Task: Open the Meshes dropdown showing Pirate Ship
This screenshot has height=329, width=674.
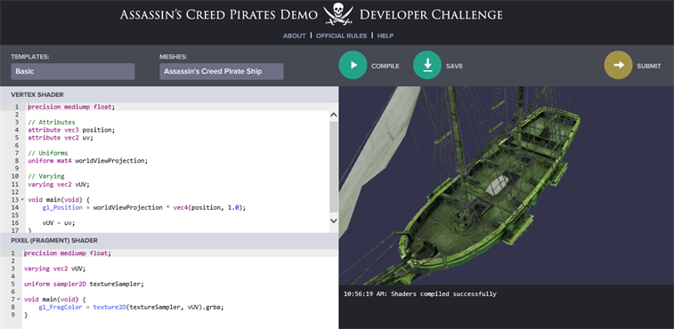Action: 222,71
